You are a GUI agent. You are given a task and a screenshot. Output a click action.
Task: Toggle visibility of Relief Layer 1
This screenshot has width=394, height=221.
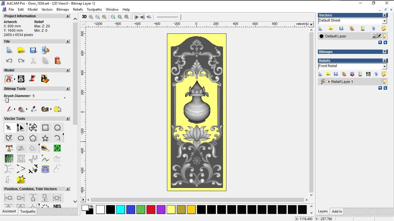(384, 82)
